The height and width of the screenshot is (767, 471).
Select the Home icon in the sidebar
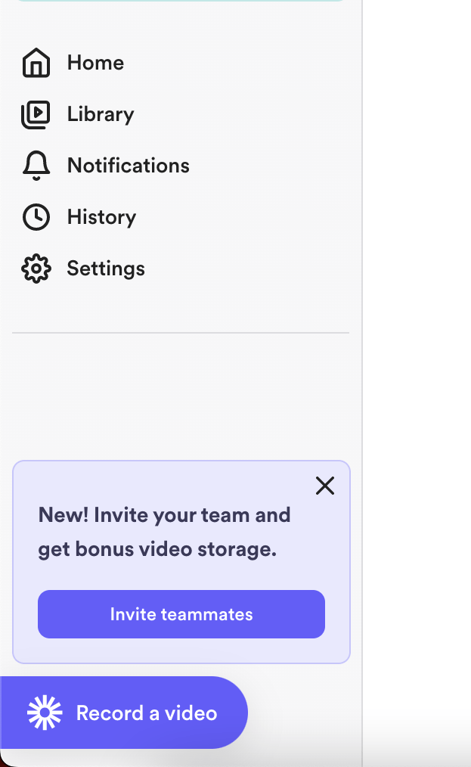36,63
